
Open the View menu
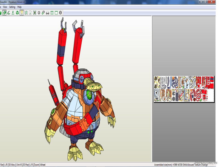(x=5, y=7)
